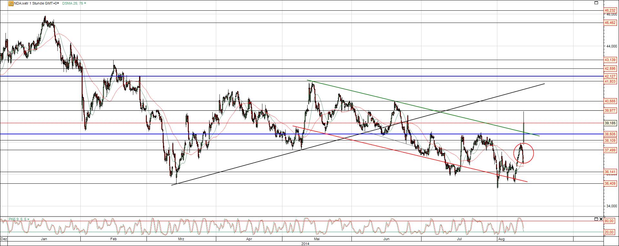The image size is (619, 246).
Task: Maximize the main price chart panel
Action: point(596,3)
